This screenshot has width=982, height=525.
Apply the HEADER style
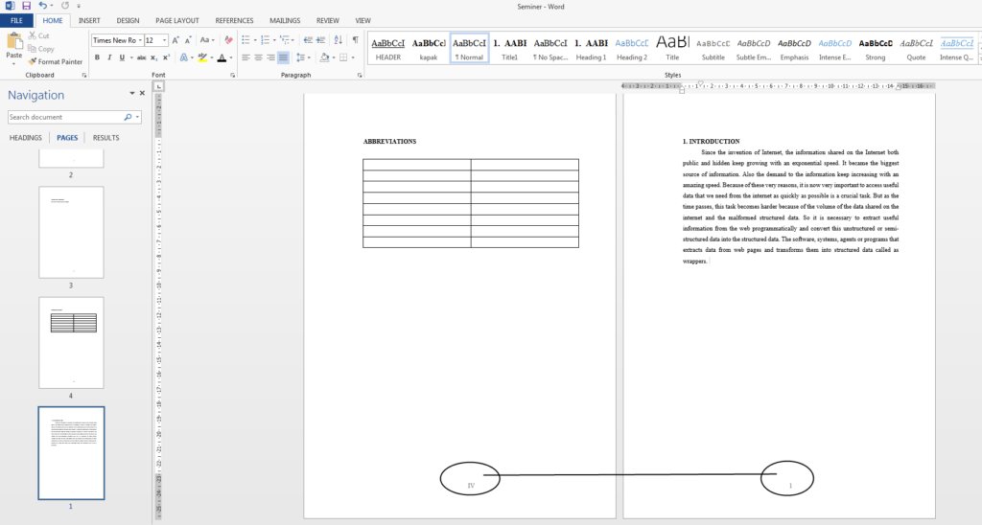tap(388, 48)
